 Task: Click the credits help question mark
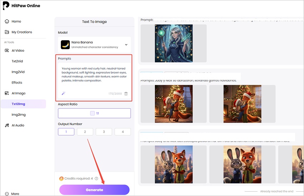click(96, 178)
